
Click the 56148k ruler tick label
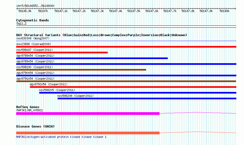225,11
